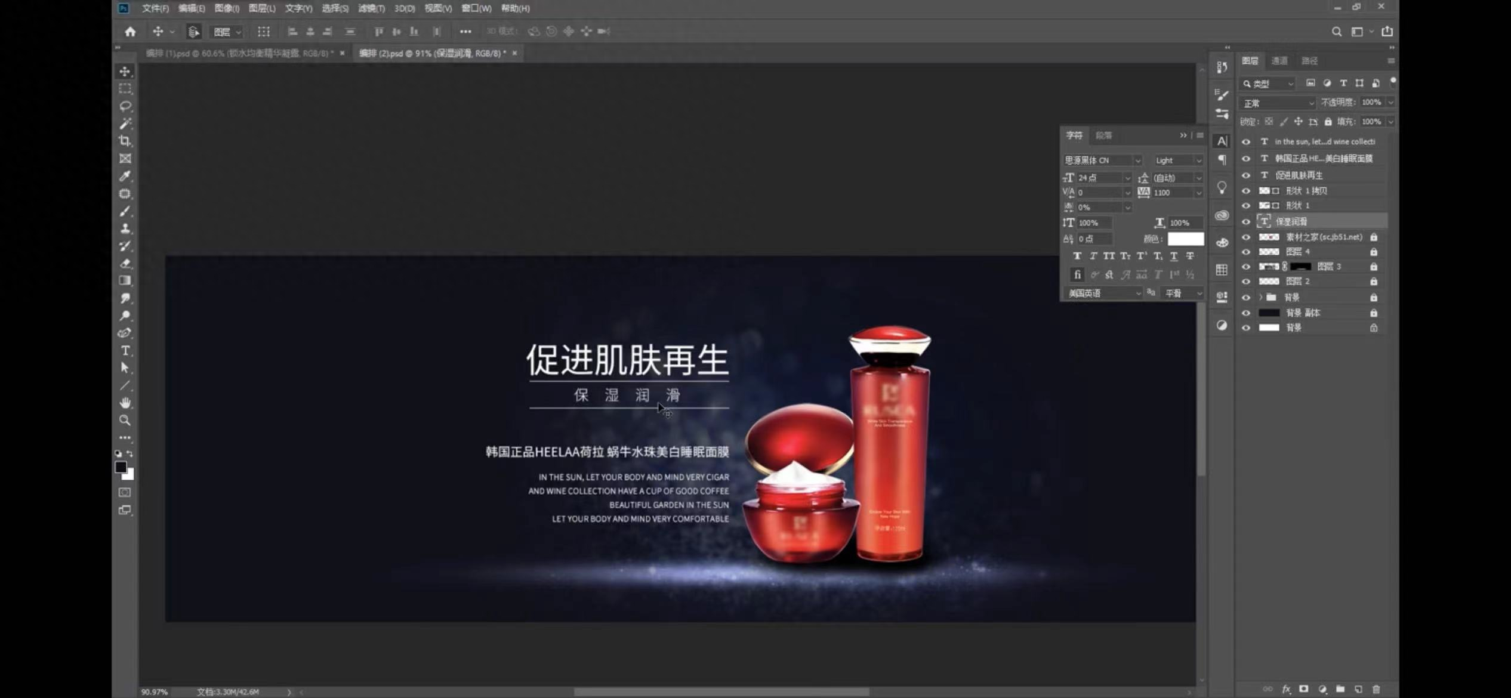Image resolution: width=1511 pixels, height=698 pixels.
Task: Hide the 图层 4 layer
Action: 1246,252
